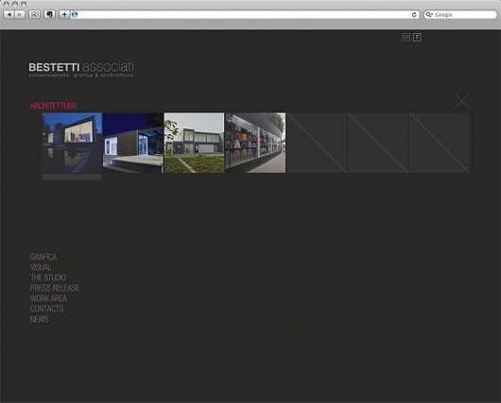Image resolution: width=501 pixels, height=403 pixels.
Task: Click the browser forward arrow
Action: tap(20, 14)
